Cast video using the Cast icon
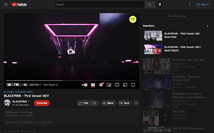Image resolution: width=214 pixels, height=133 pixels. coord(125,85)
